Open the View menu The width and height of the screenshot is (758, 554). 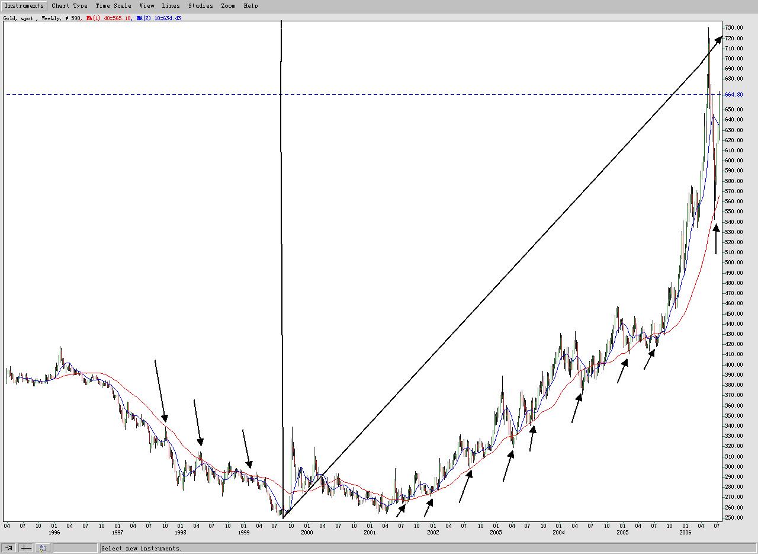coord(147,6)
